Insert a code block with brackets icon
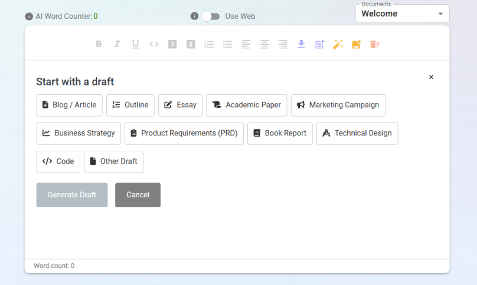Viewport: 477px width, 285px height. click(153, 44)
